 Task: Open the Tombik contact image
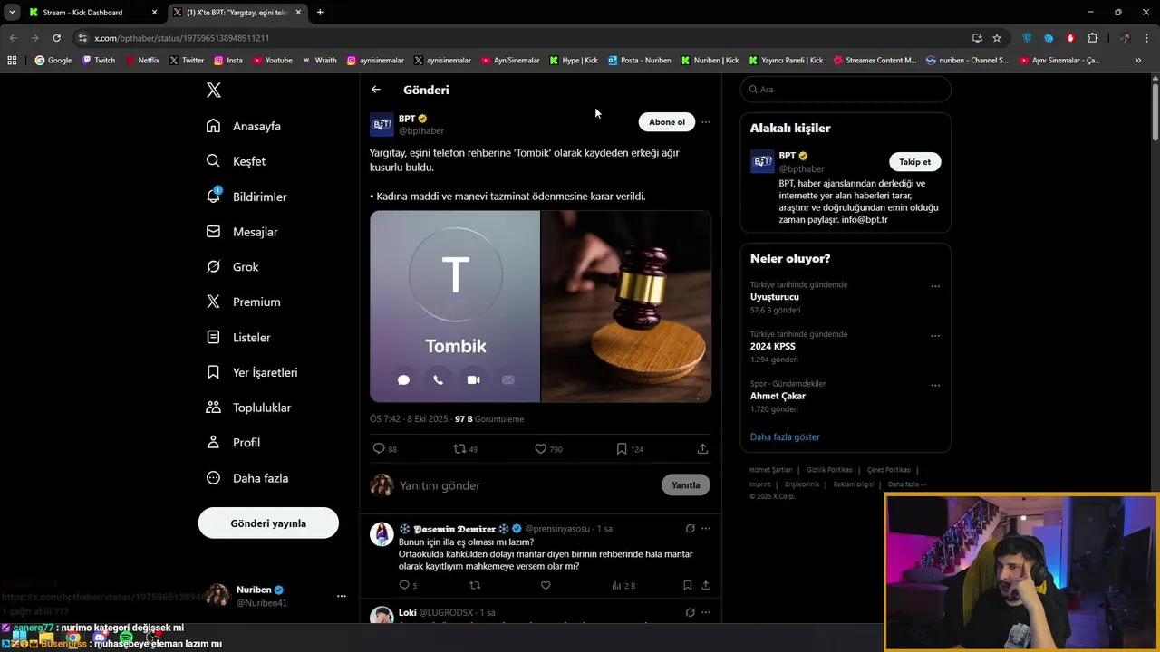(x=455, y=306)
